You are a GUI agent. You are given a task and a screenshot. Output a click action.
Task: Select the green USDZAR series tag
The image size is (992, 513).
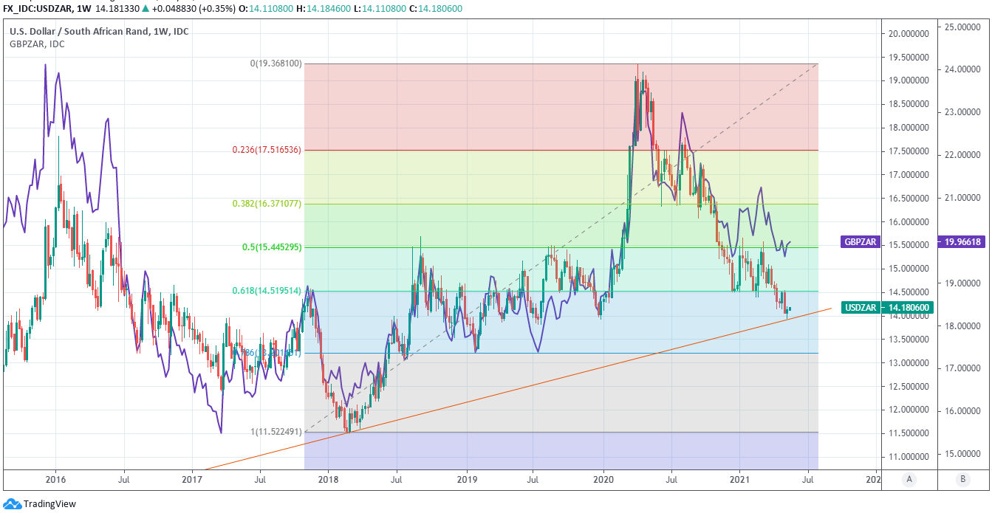[861, 307]
